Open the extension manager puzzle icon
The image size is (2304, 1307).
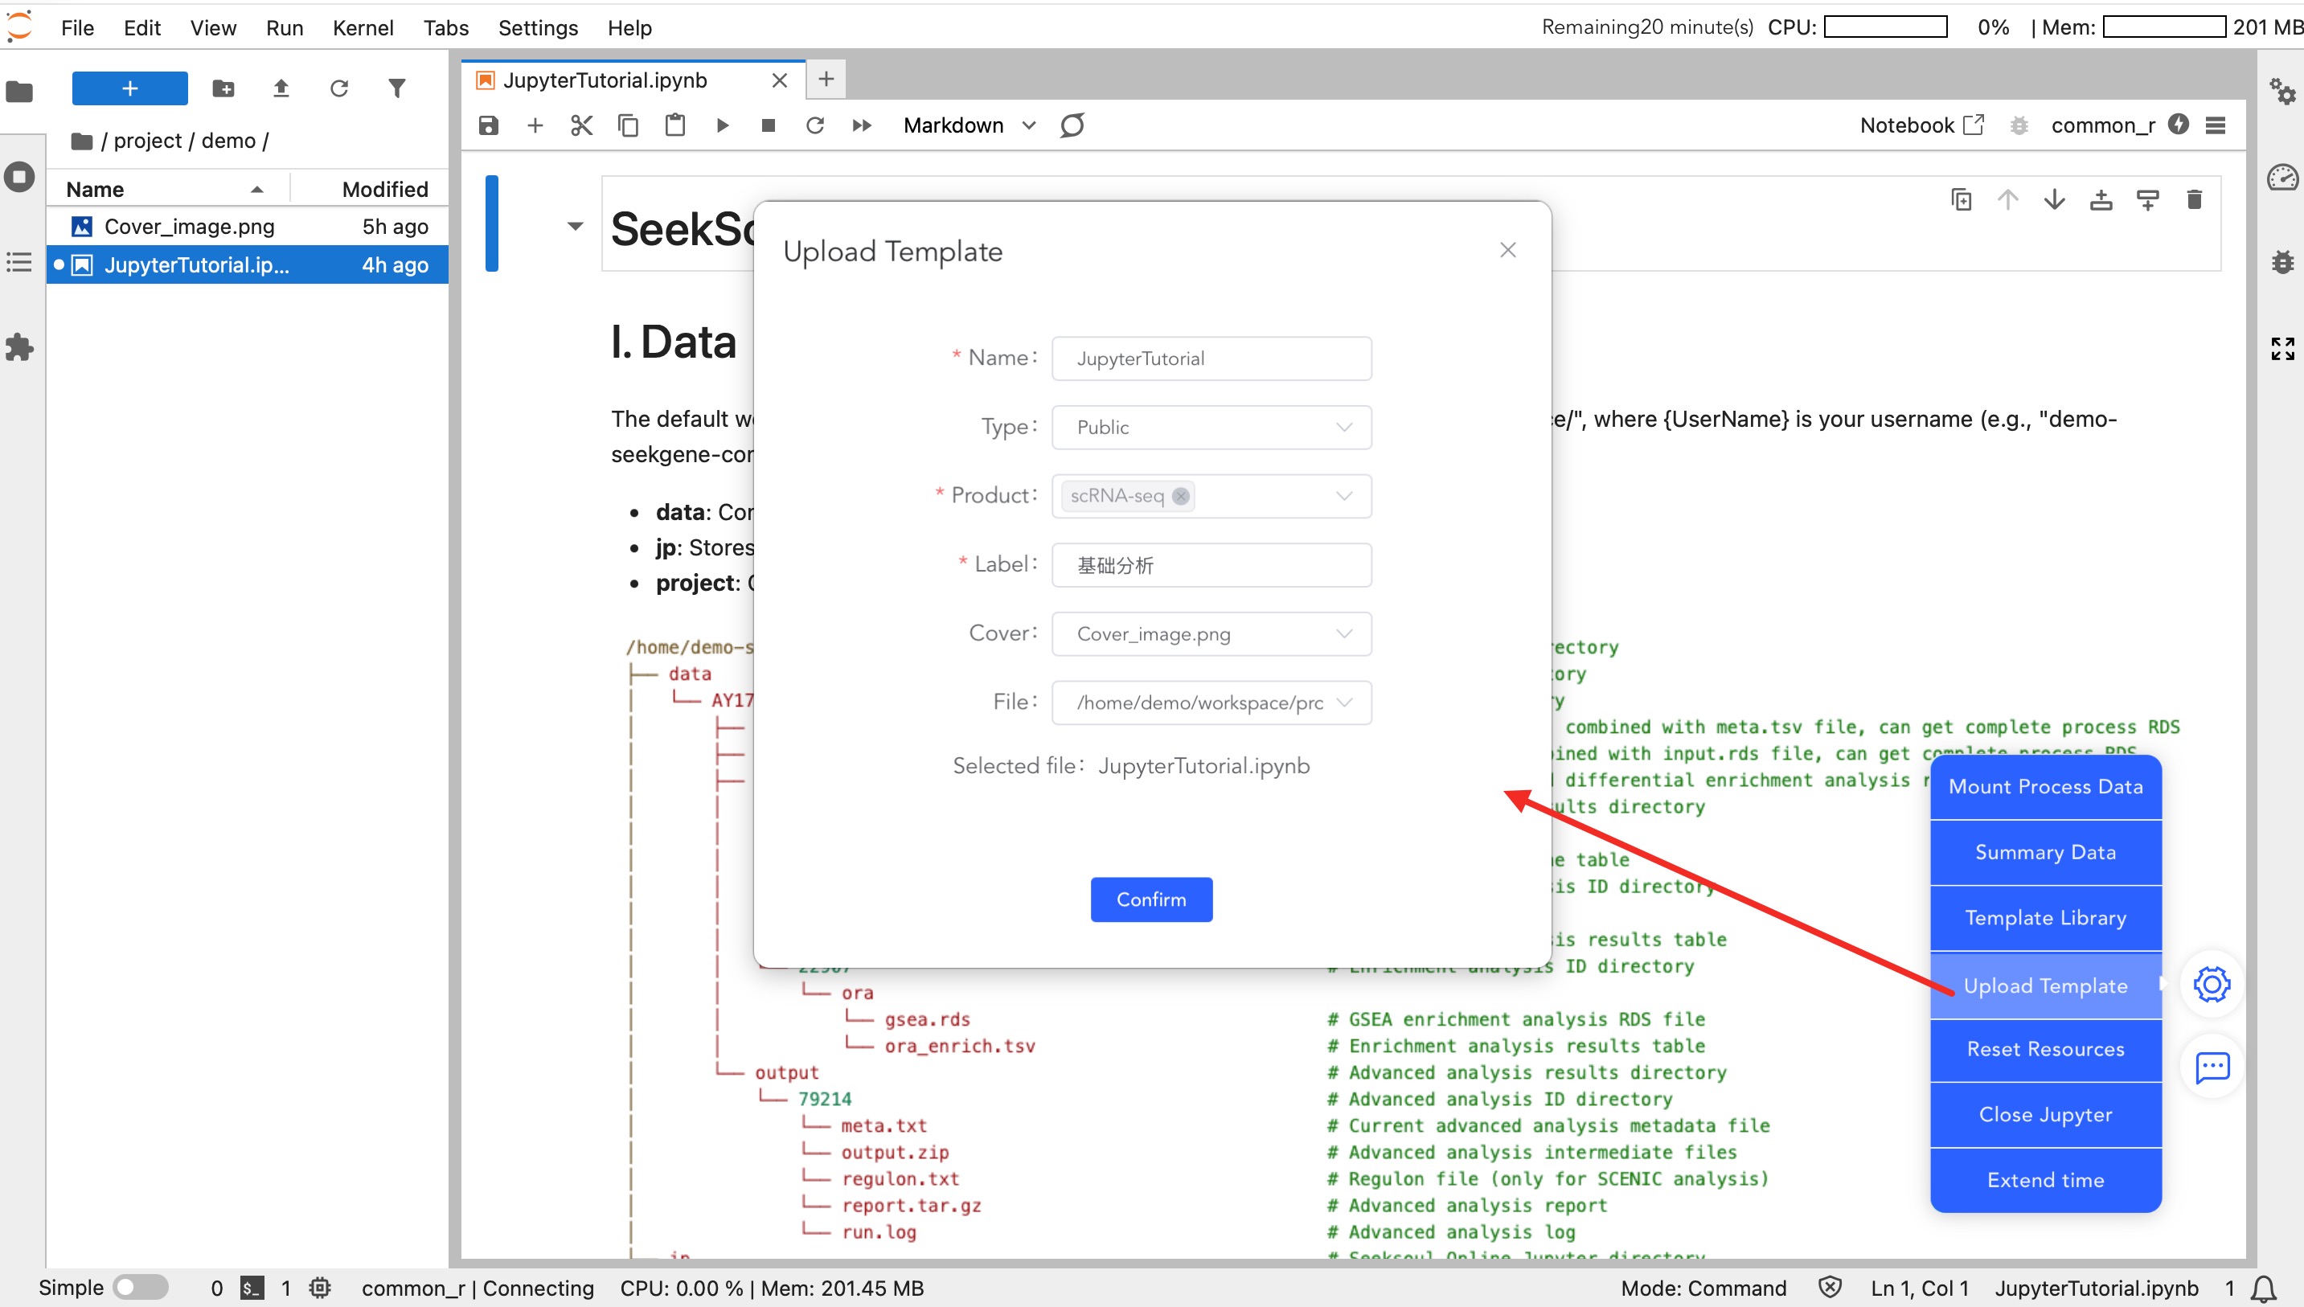coord(18,347)
